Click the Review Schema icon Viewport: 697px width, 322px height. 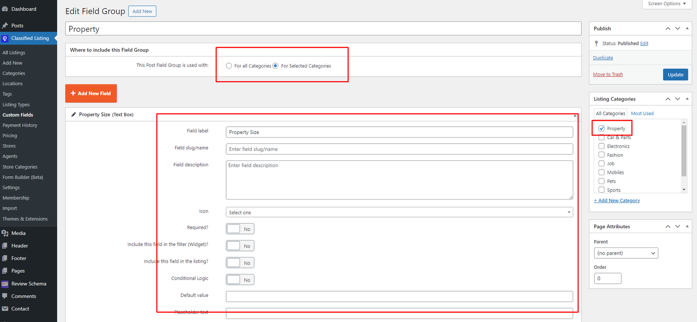5,284
